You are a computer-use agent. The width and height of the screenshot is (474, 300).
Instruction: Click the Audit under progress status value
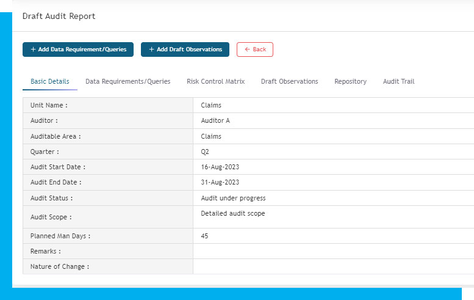click(x=233, y=198)
